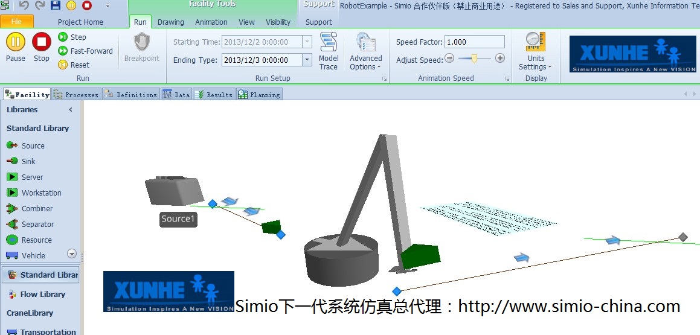This screenshot has width=700, height=335.
Task: Select the Combiner library object
Action: click(x=37, y=209)
